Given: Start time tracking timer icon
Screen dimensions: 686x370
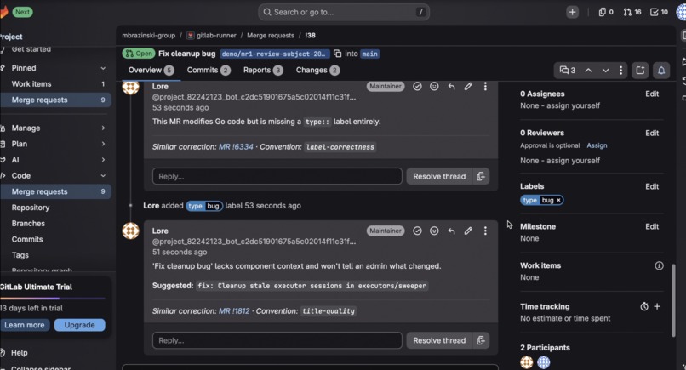Looking at the screenshot, I should pos(644,306).
